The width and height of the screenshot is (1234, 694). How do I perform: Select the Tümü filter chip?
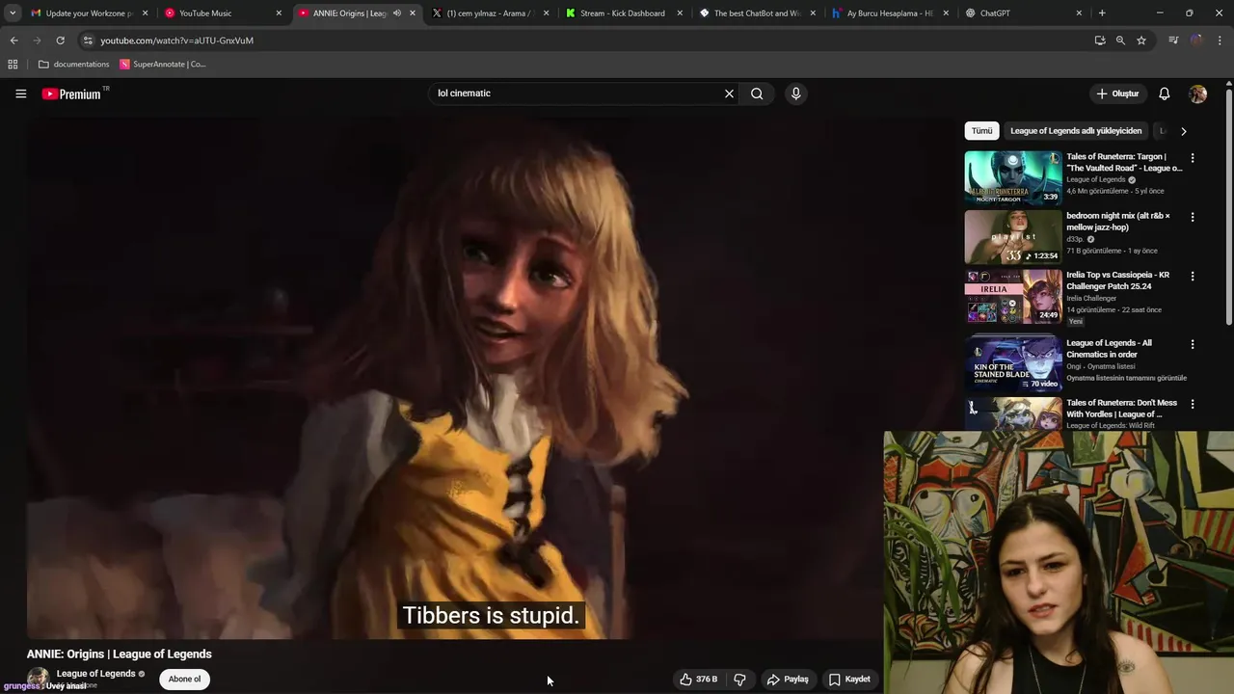[981, 131]
